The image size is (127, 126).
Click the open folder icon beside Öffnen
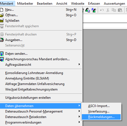point(2,15)
